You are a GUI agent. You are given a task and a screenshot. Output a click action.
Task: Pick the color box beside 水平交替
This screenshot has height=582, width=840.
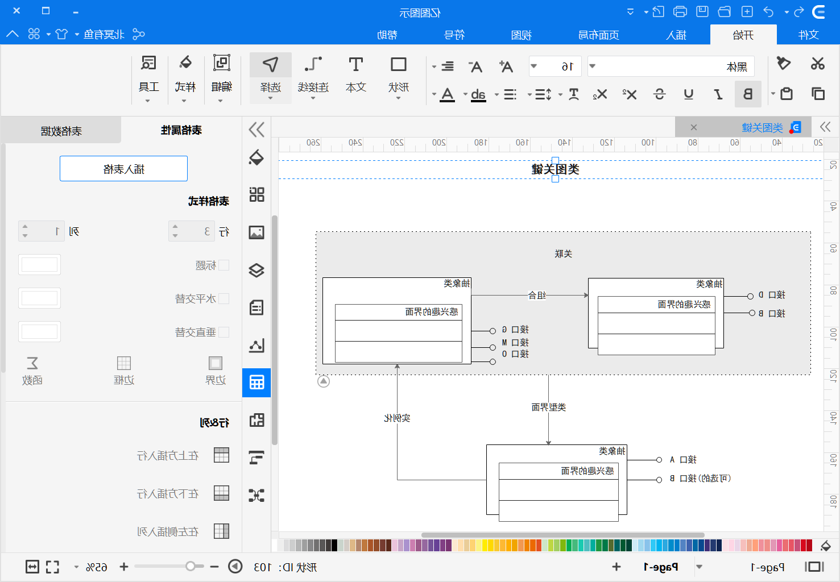[x=39, y=298]
